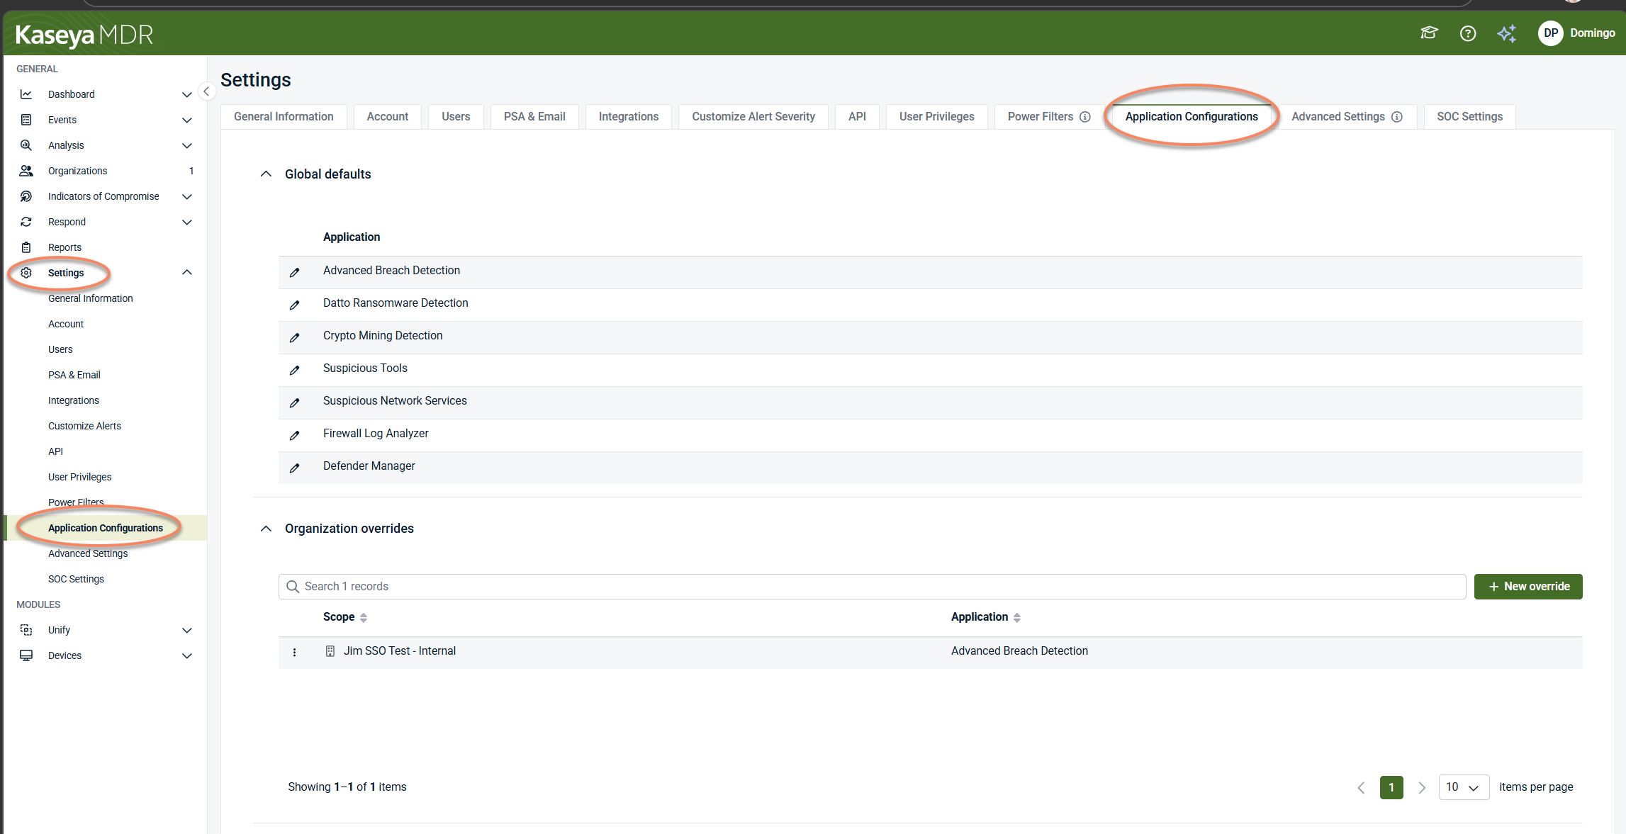Go to page 1 in pagination
Image resolution: width=1626 pixels, height=834 pixels.
[1391, 787]
